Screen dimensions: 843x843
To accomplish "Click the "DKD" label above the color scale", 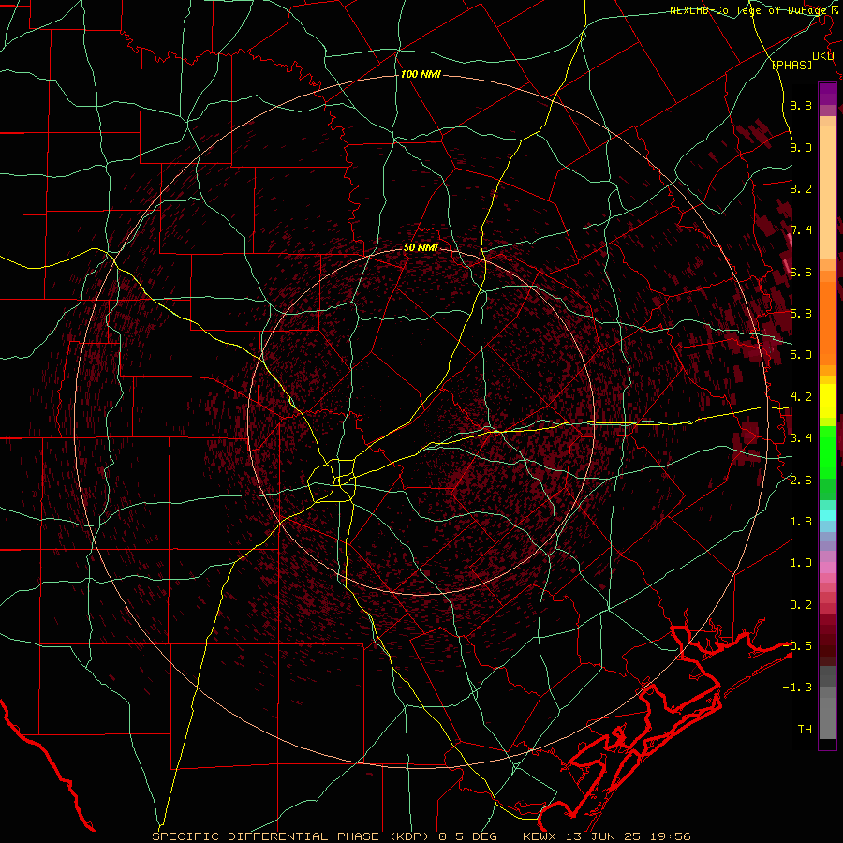I will (x=823, y=56).
